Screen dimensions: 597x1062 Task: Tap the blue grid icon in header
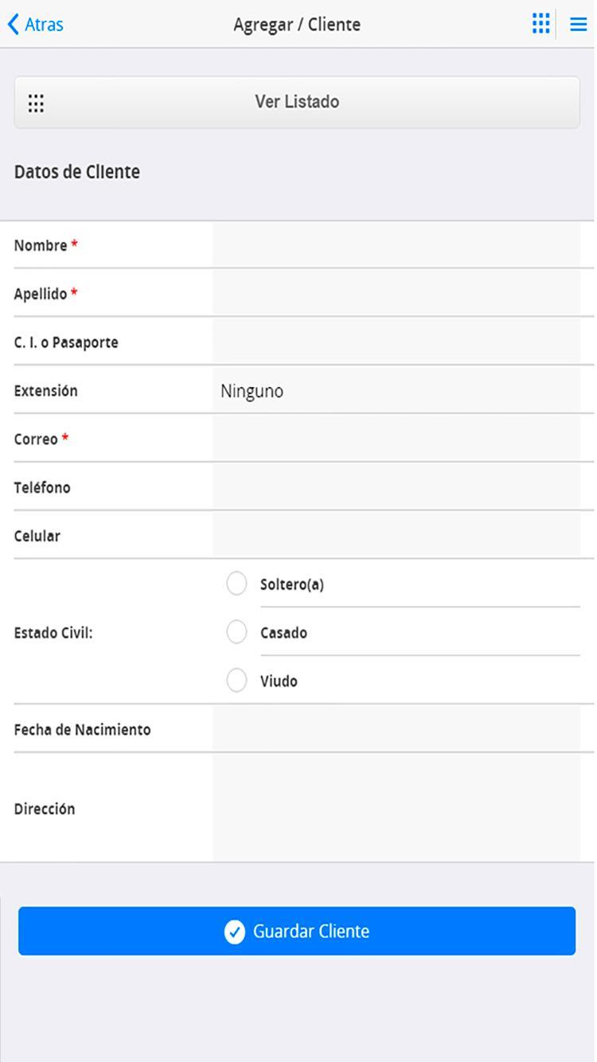pyautogui.click(x=540, y=24)
